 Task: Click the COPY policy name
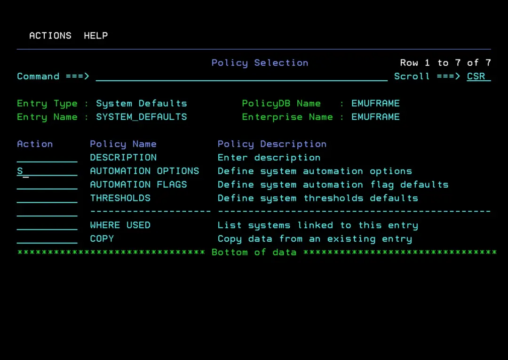click(x=102, y=239)
